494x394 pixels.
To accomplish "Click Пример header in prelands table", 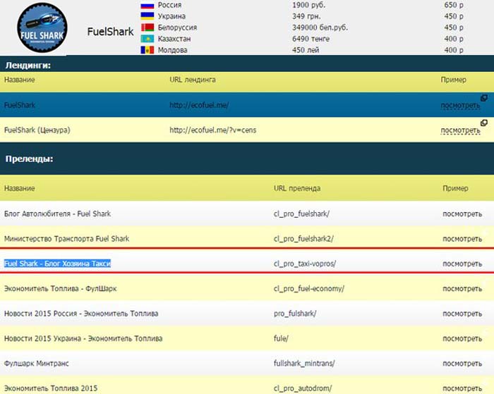I will [x=455, y=188].
